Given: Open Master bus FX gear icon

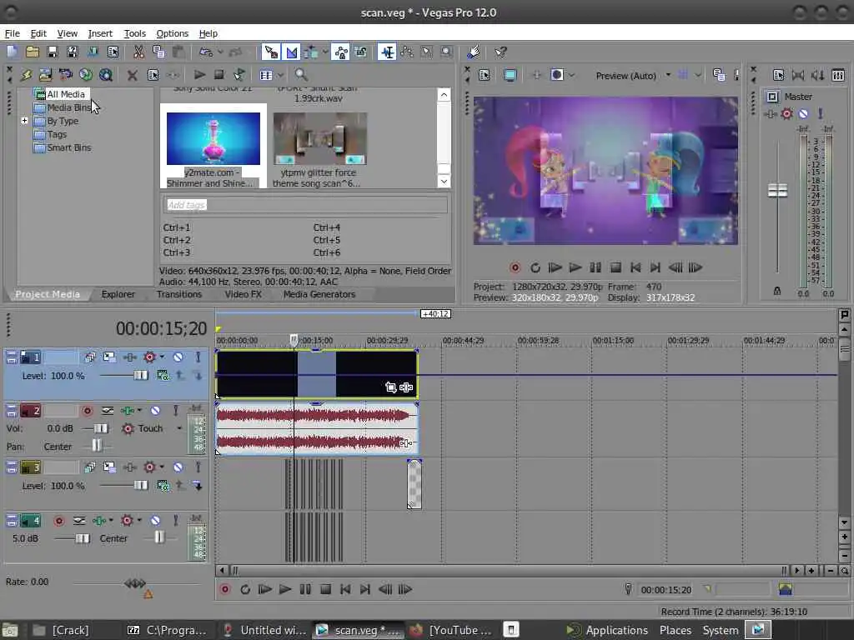Looking at the screenshot, I should [x=786, y=113].
